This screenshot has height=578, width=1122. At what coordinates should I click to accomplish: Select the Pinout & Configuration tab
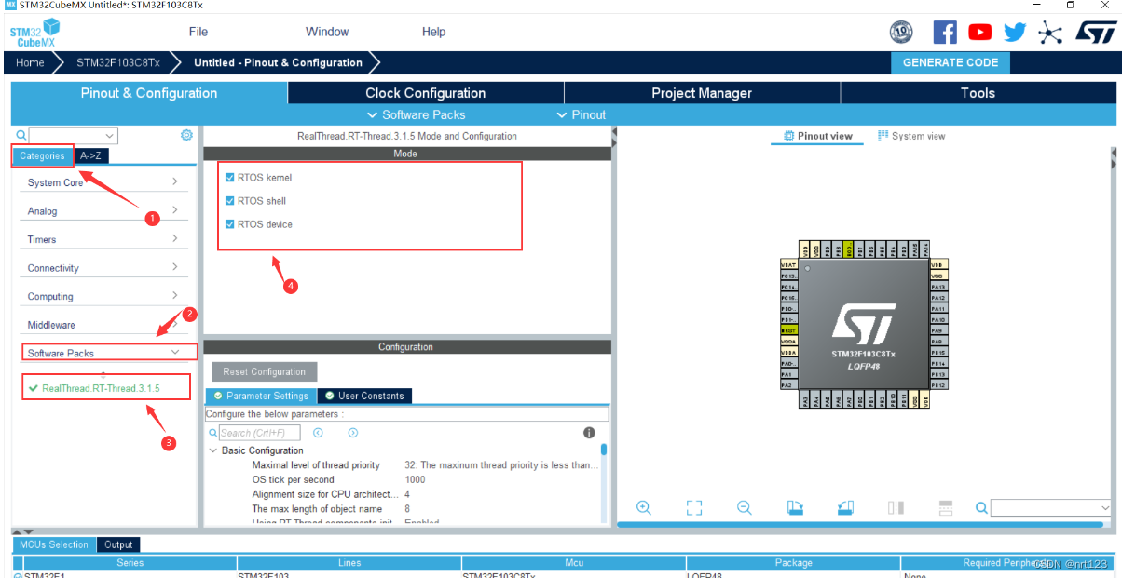click(149, 93)
